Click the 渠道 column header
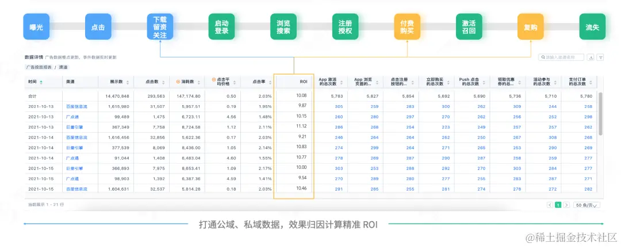Viewport: 621px width, 247px height. 70,82
